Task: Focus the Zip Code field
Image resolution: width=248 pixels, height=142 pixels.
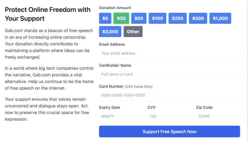Action: coord(218,116)
